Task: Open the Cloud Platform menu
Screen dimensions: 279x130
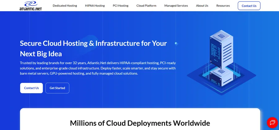Action: coord(146,6)
